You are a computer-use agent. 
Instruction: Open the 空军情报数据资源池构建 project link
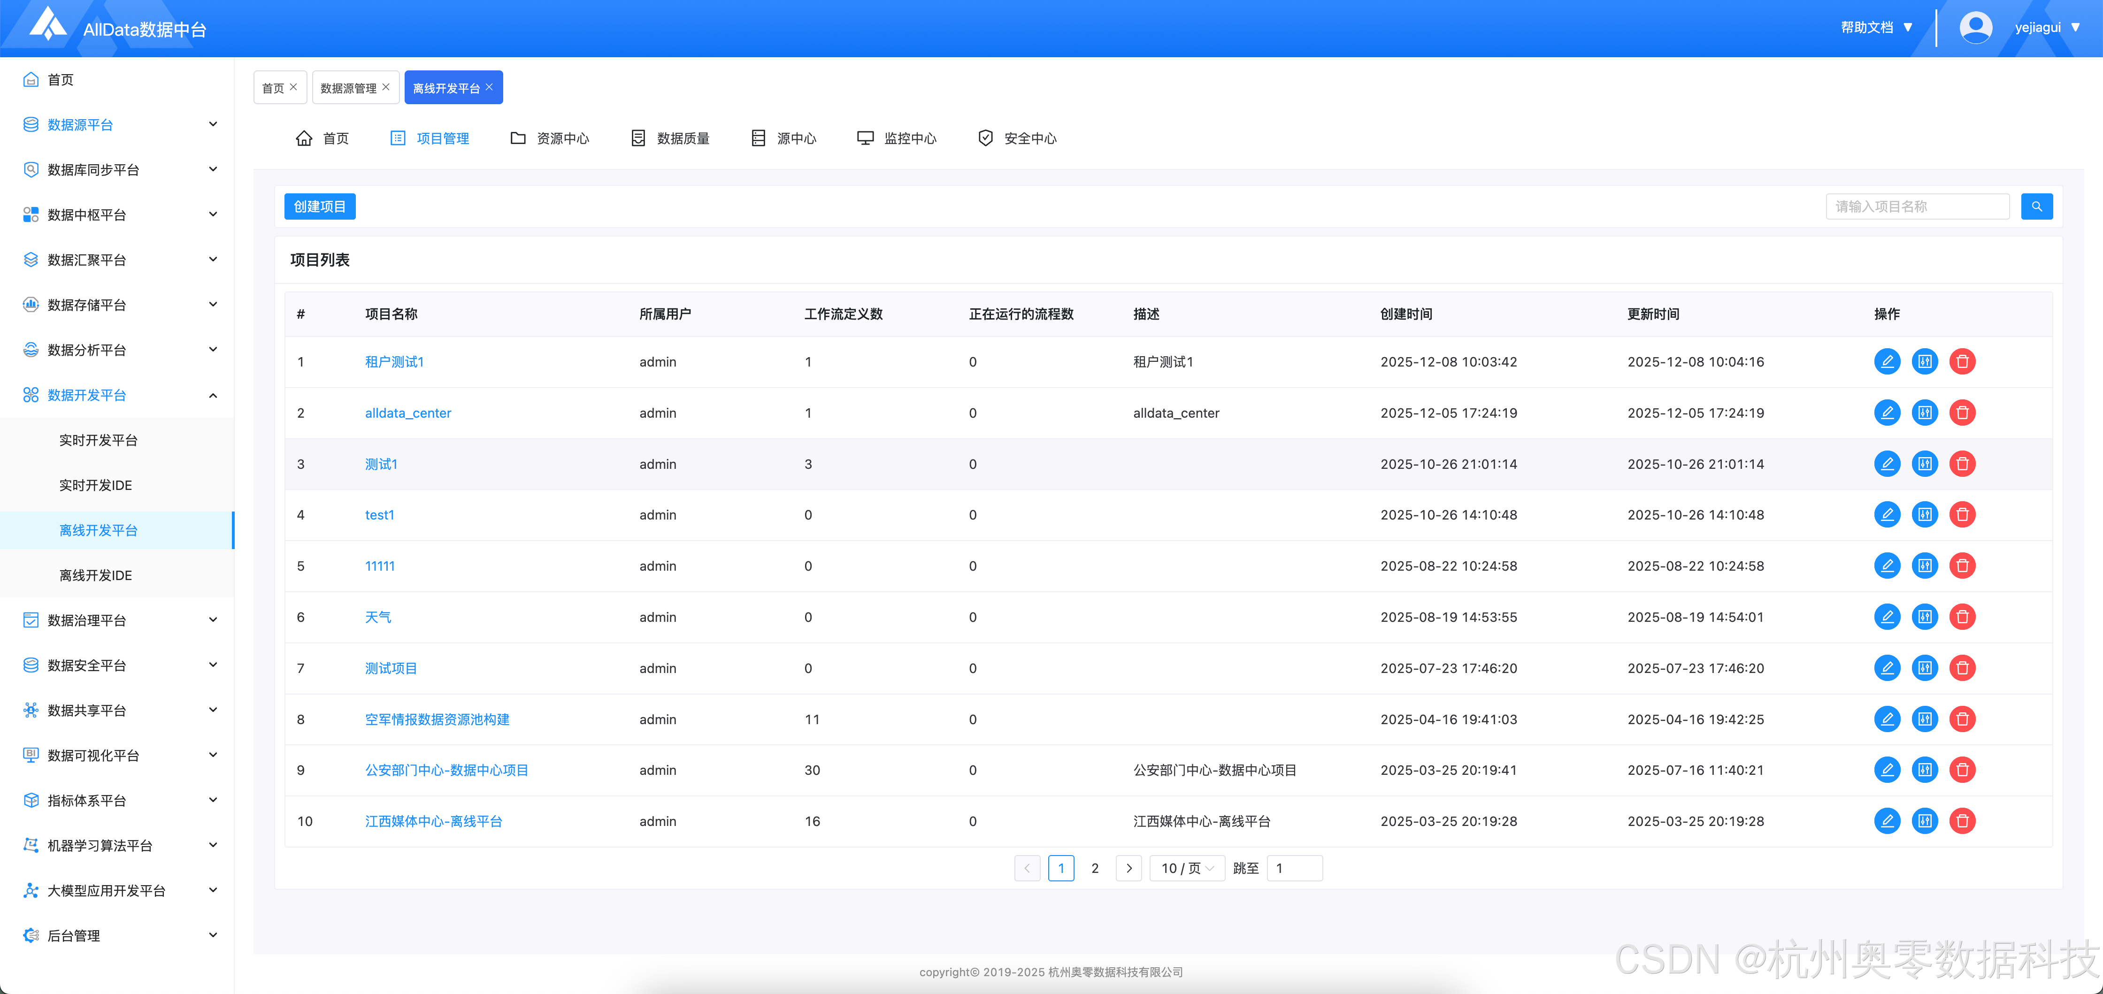tap(437, 719)
